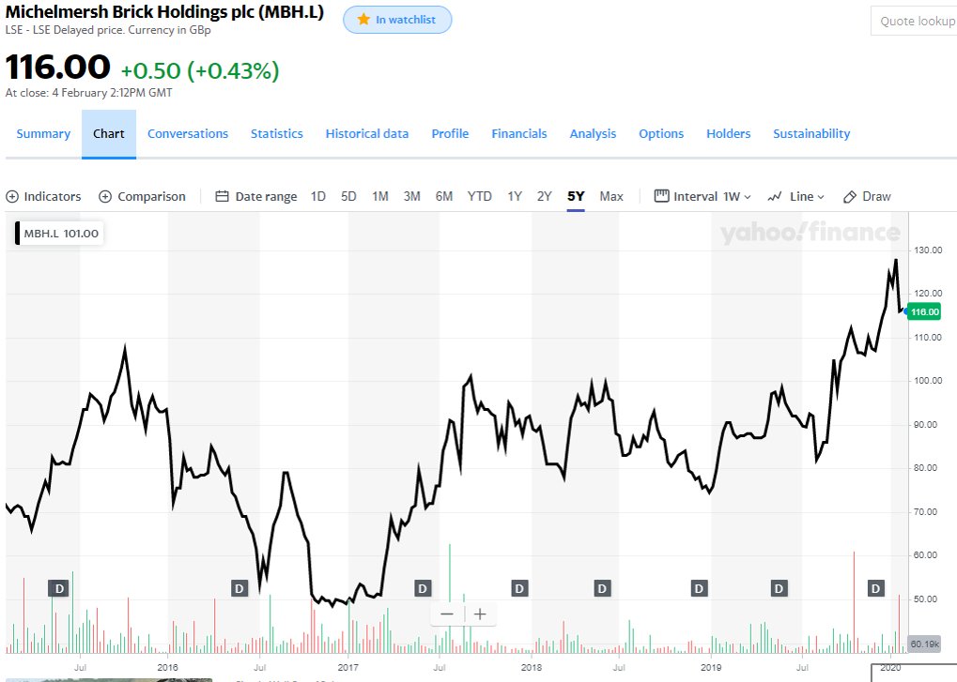Click the In watchlist button label

point(406,20)
